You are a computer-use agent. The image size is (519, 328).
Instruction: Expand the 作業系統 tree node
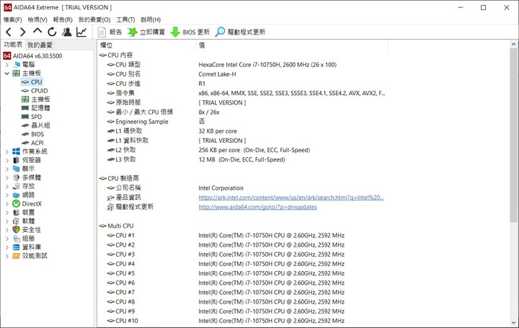tap(7, 151)
